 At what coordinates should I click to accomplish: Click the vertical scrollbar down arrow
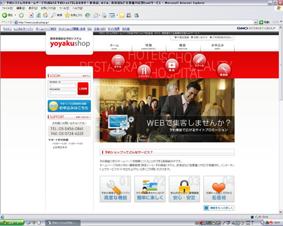pos(281,212)
